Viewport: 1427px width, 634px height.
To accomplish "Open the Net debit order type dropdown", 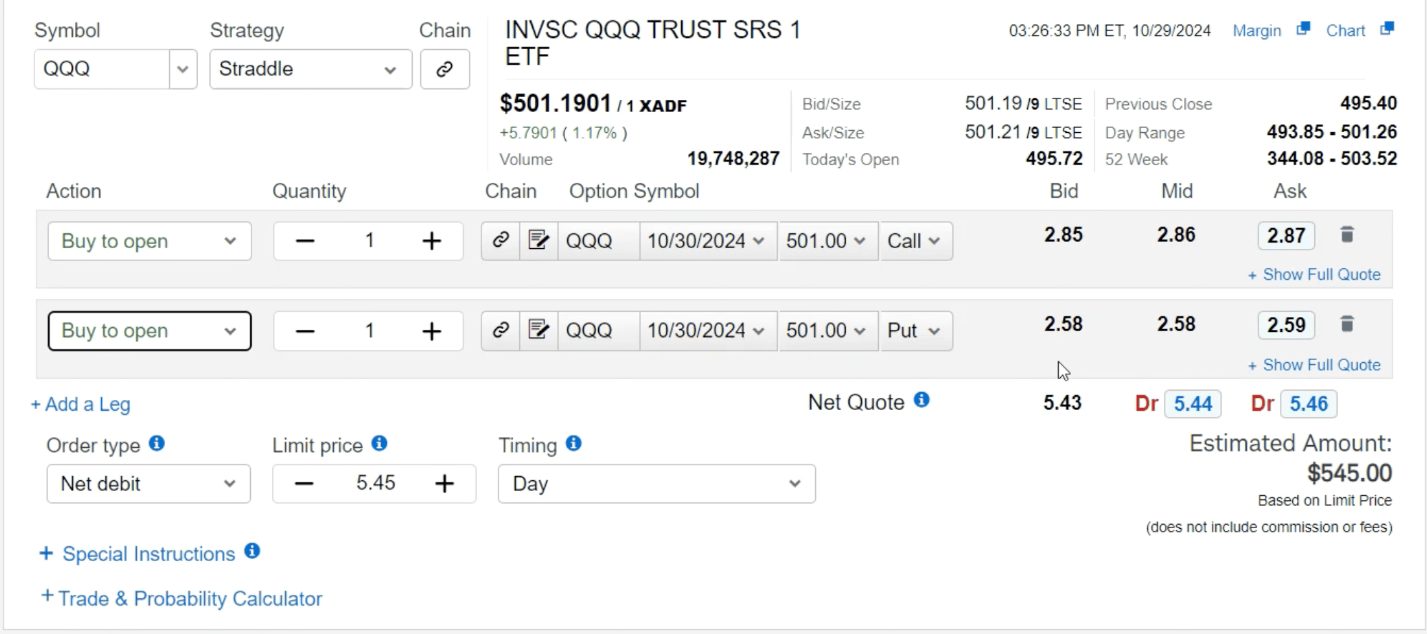I will [x=148, y=484].
